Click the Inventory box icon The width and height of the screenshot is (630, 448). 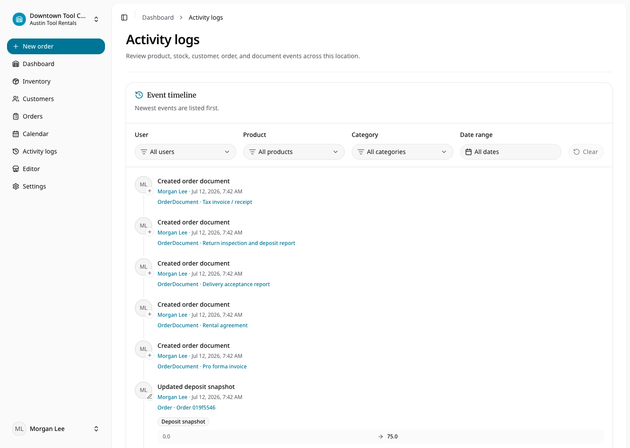click(16, 81)
